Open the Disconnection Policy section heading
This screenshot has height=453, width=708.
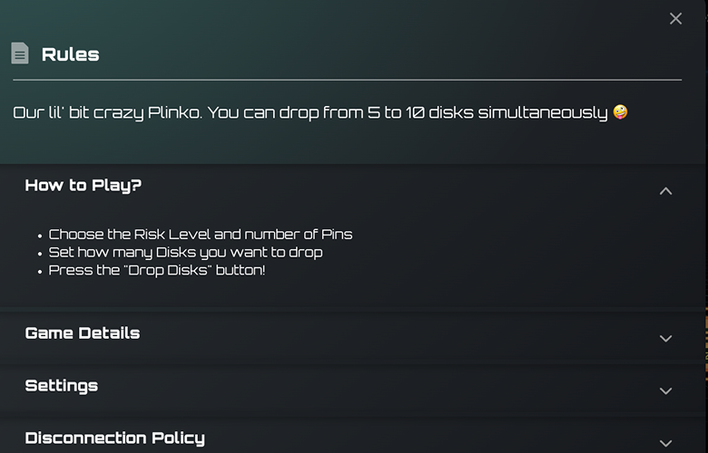114,439
